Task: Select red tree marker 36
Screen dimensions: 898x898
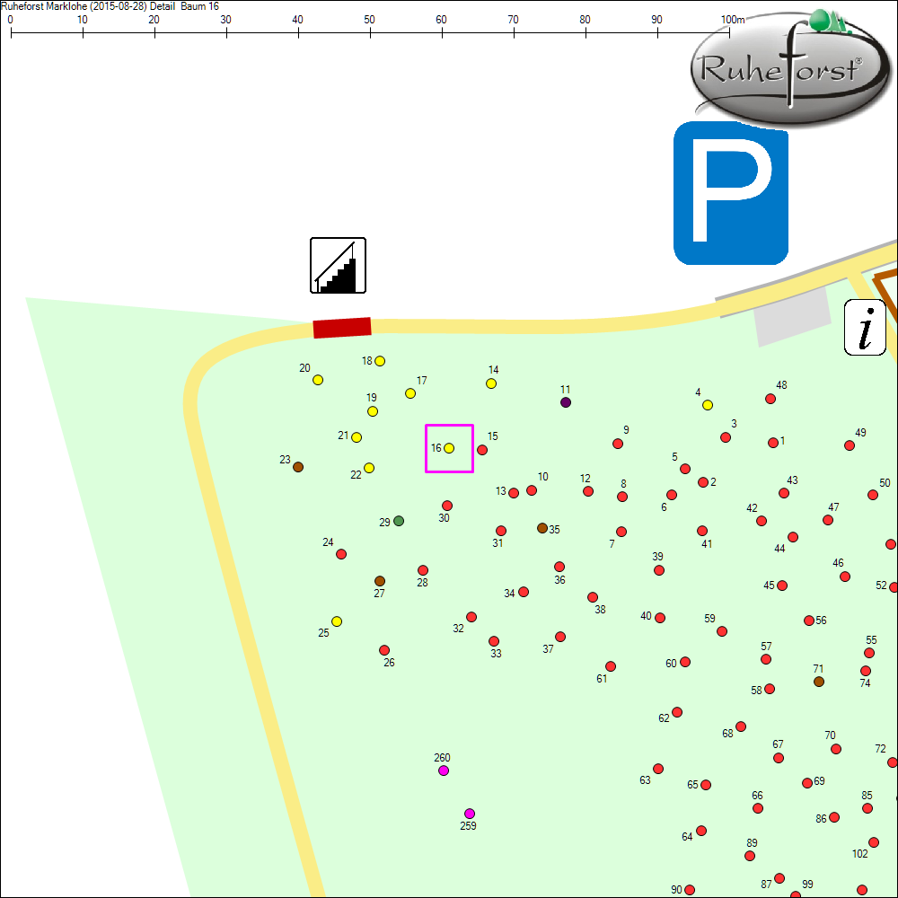Action: pos(559,567)
